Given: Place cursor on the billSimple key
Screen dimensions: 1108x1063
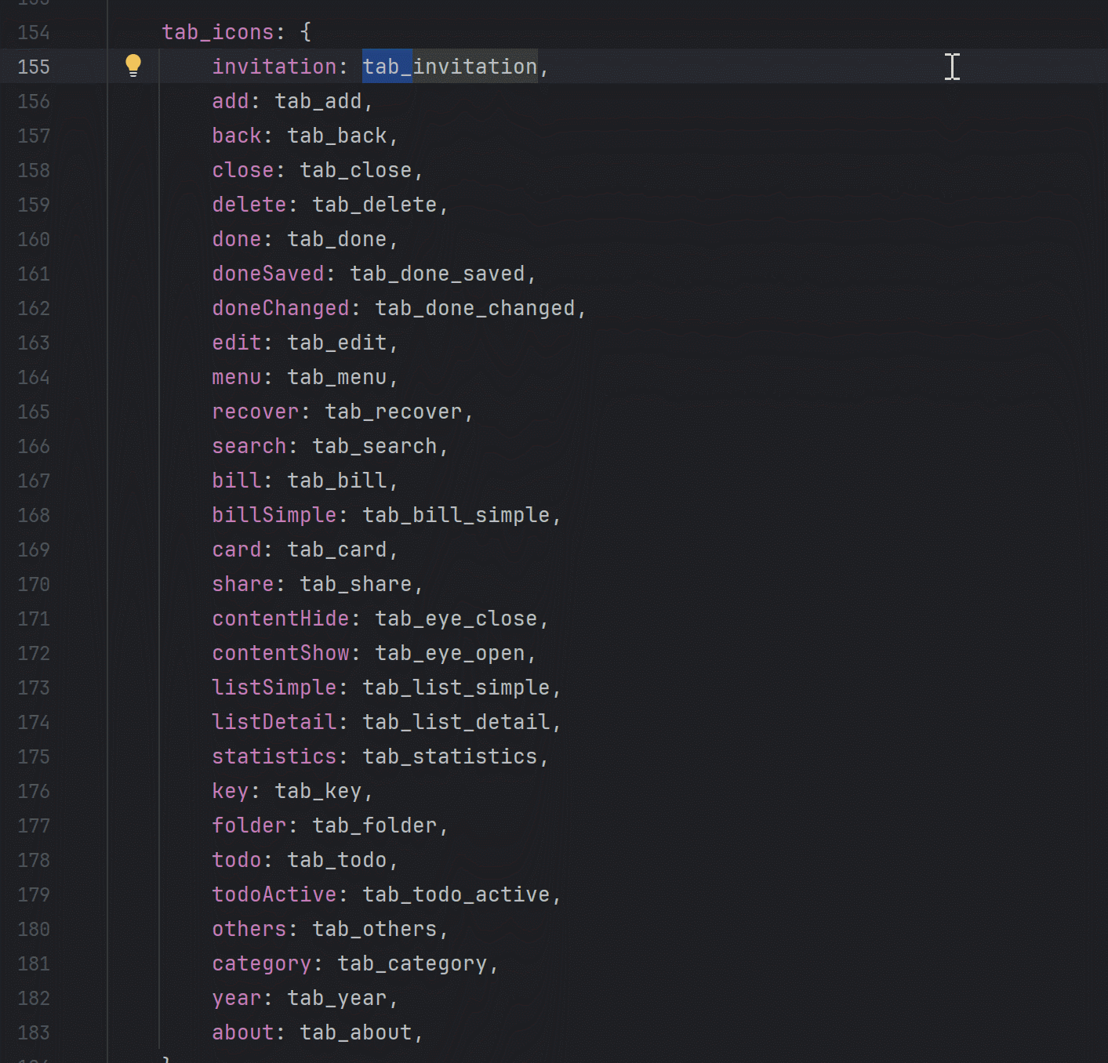Looking at the screenshot, I should 274,514.
